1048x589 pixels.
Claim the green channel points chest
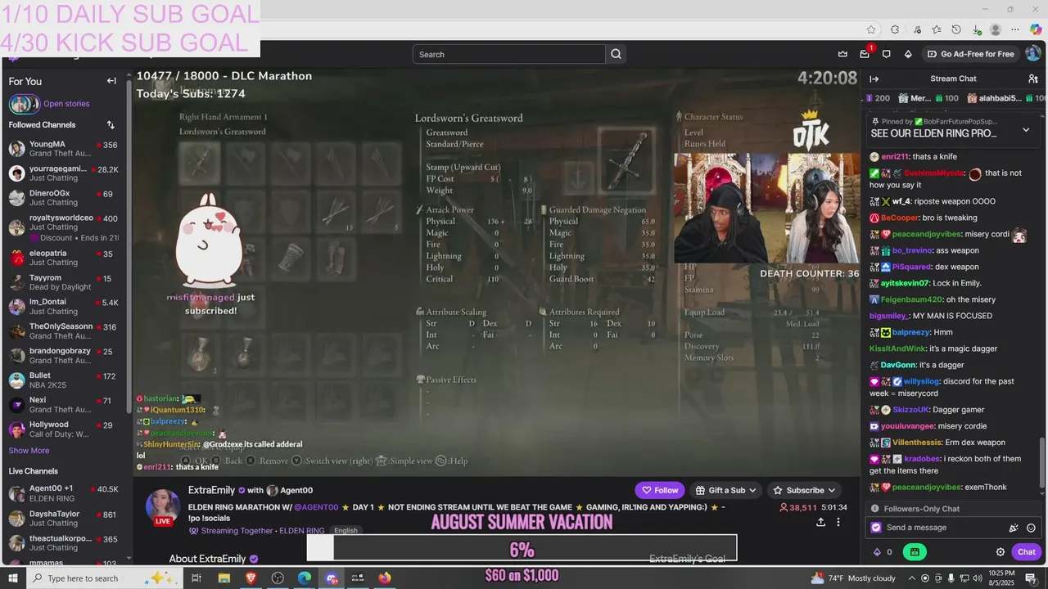(915, 552)
